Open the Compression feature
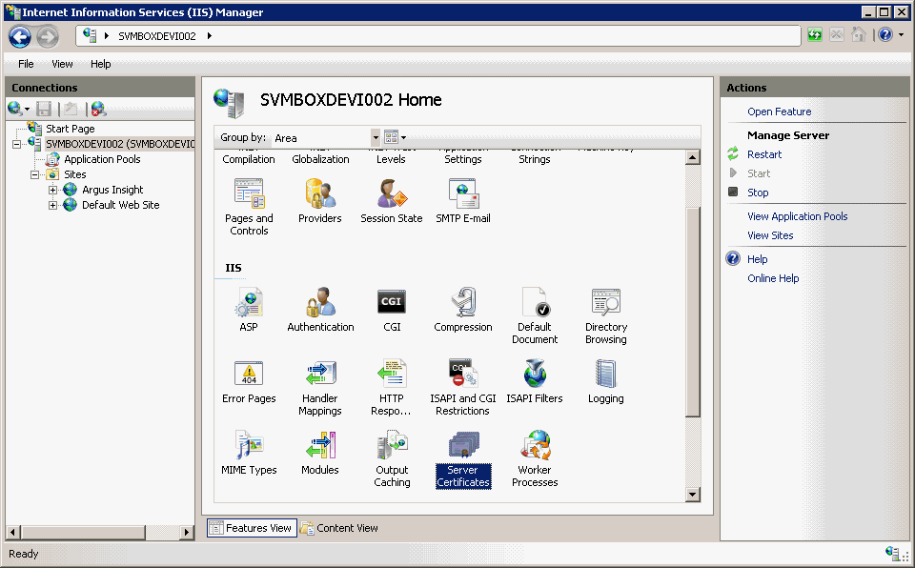Image resolution: width=915 pixels, height=568 pixels. 463,303
